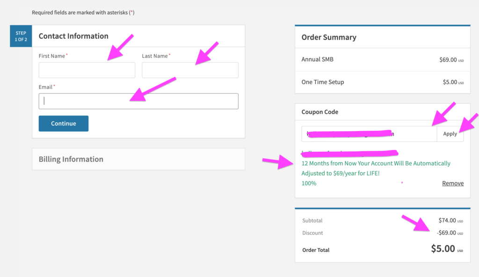Click the First Name label
Image resolution: width=479 pixels, height=277 pixels.
[51, 56]
